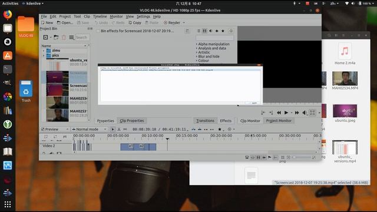Open Firefox from the Ubuntu dock
377x212 pixels.
click(x=8, y=14)
